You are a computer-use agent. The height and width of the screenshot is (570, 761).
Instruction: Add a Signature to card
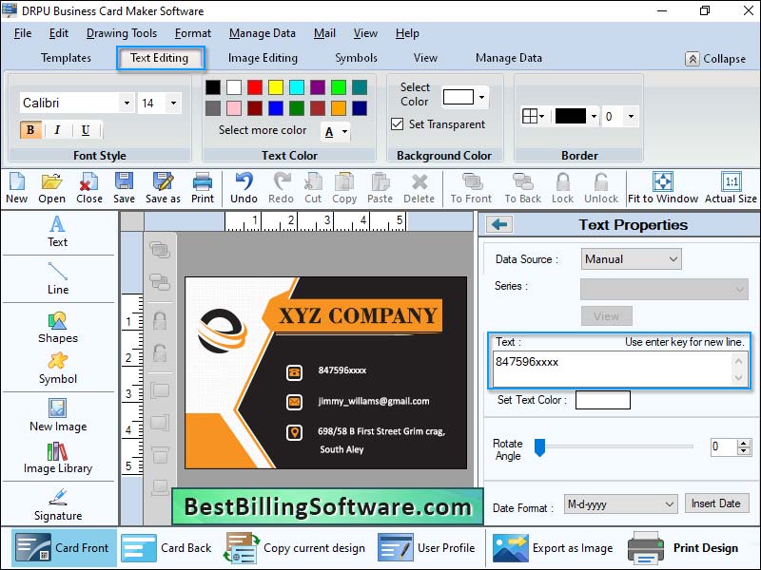tap(58, 505)
